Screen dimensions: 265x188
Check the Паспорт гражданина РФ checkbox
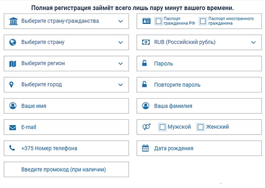[159, 21]
